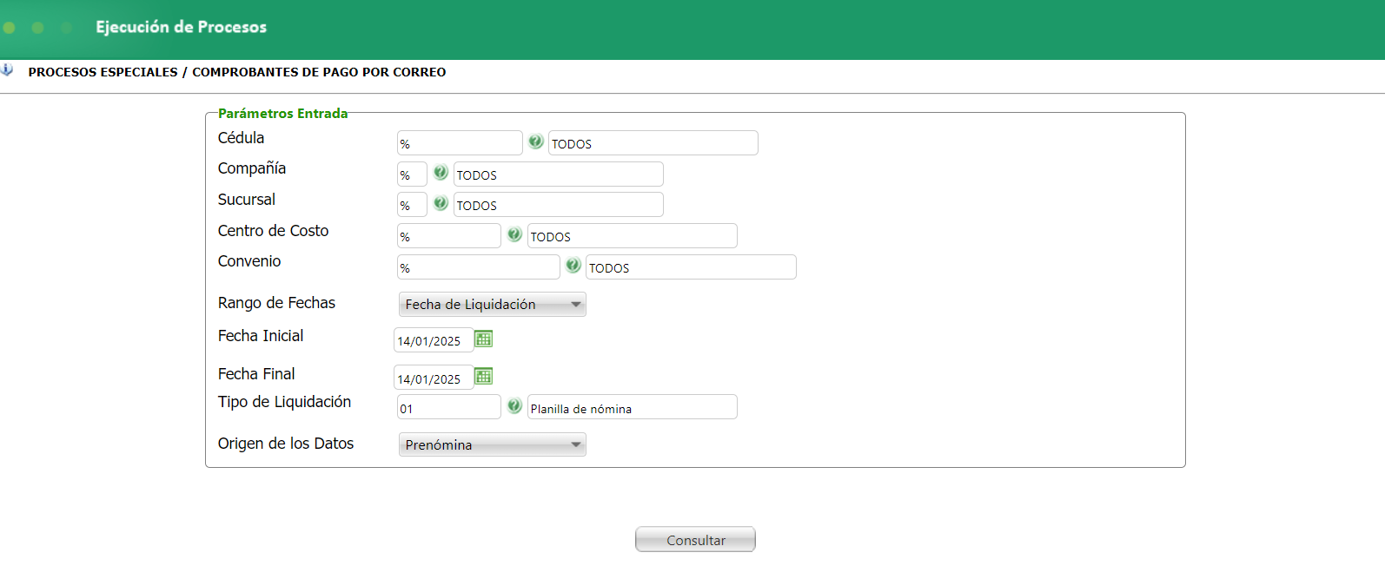The image size is (1385, 579).
Task: Focus the Centro de Costo code field
Action: click(x=449, y=236)
